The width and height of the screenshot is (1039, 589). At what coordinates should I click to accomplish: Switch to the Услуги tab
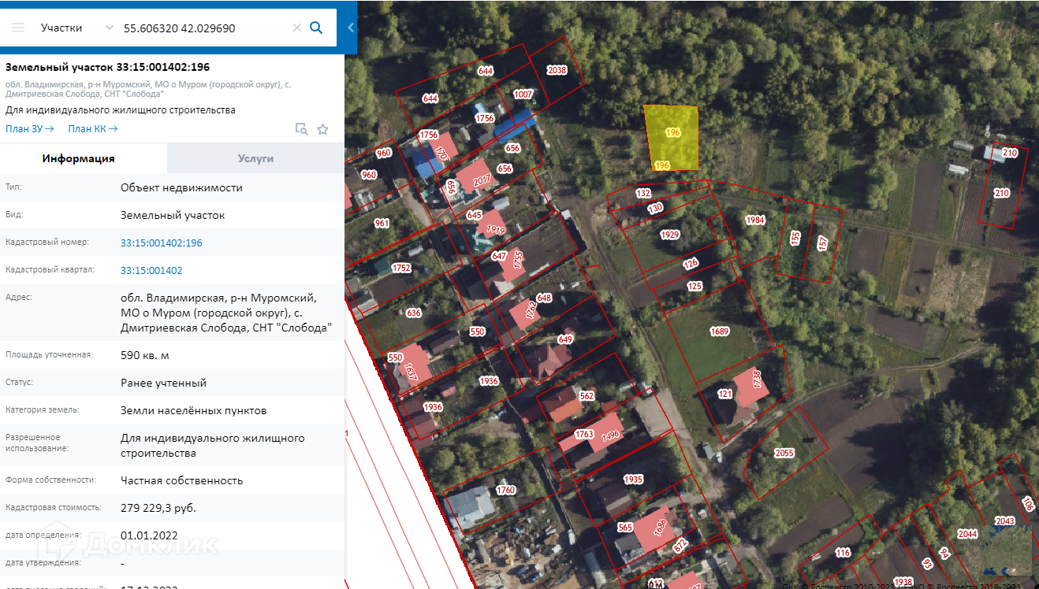[x=256, y=158]
